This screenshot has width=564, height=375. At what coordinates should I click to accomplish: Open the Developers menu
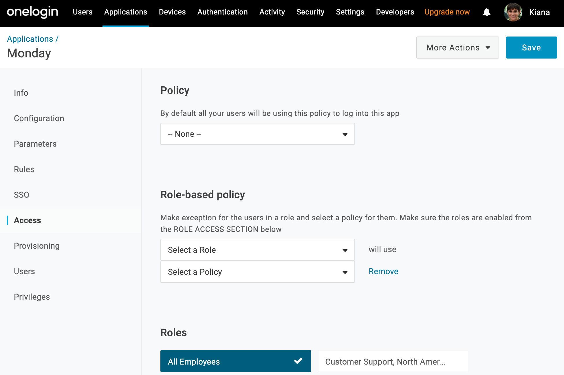pos(395,12)
